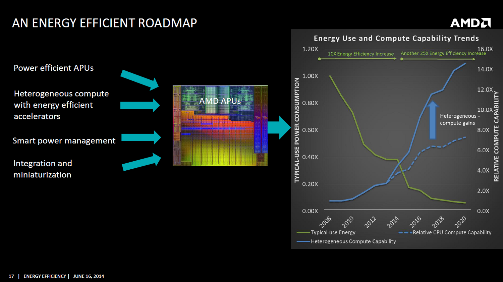This screenshot has height=282, width=503.
Task: Select the AMD APUs die image
Action: [220, 125]
